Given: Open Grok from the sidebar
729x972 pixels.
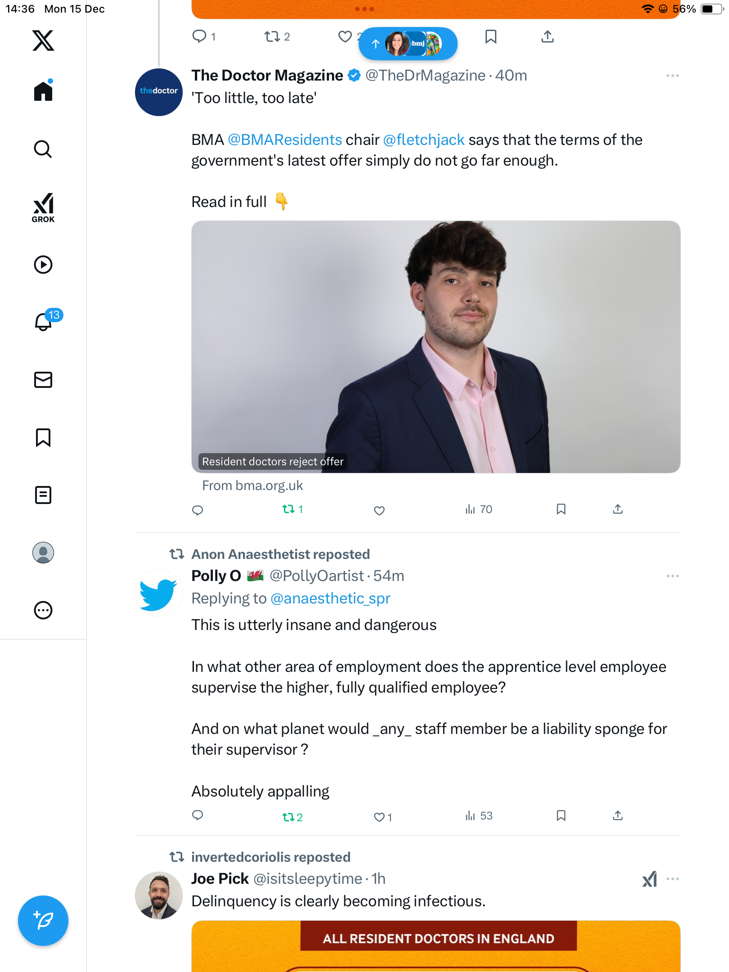Looking at the screenshot, I should click(x=43, y=207).
